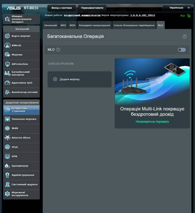Image resolution: width=195 pixels, height=213 pixels.
Task: Click the Перезавантажити button
Action: pyautogui.click(x=92, y=8)
